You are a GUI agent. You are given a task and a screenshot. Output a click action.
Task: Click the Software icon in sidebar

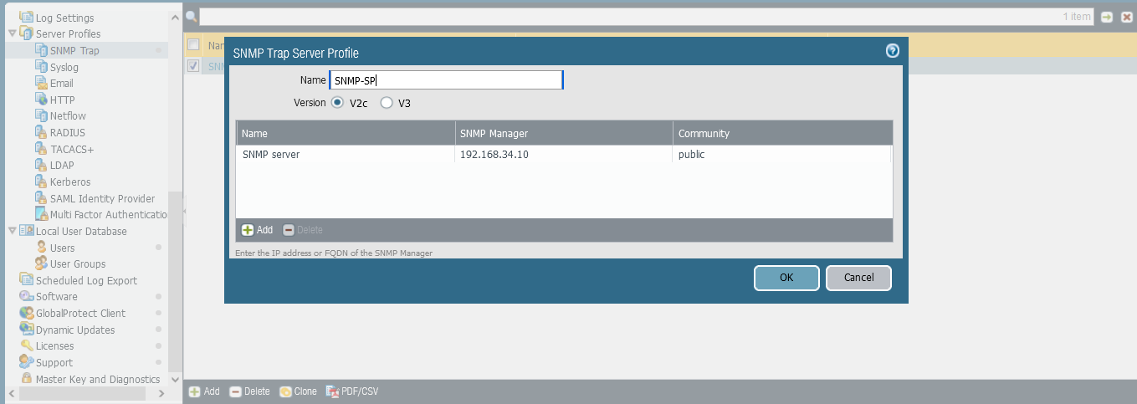point(27,296)
